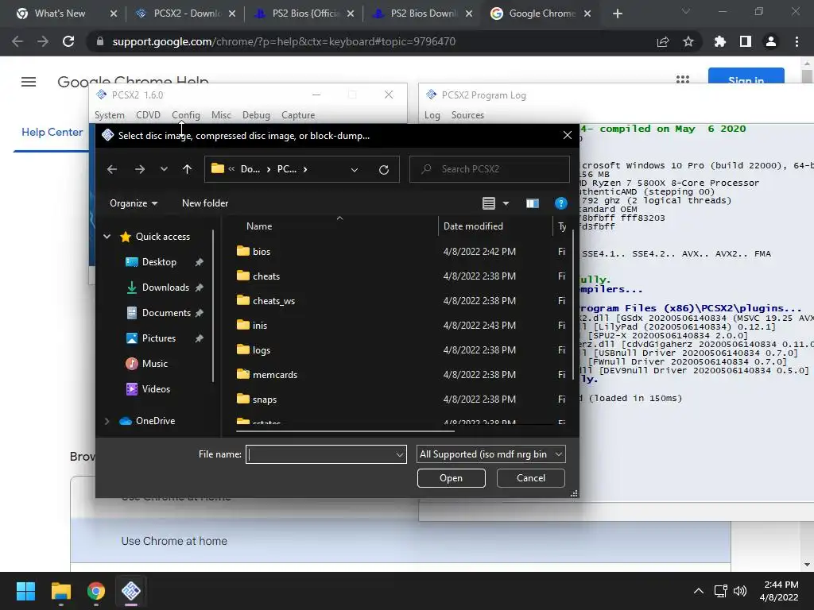Screen dimensions: 814x610
Task: Go back in the file dialog
Action: coord(111,169)
